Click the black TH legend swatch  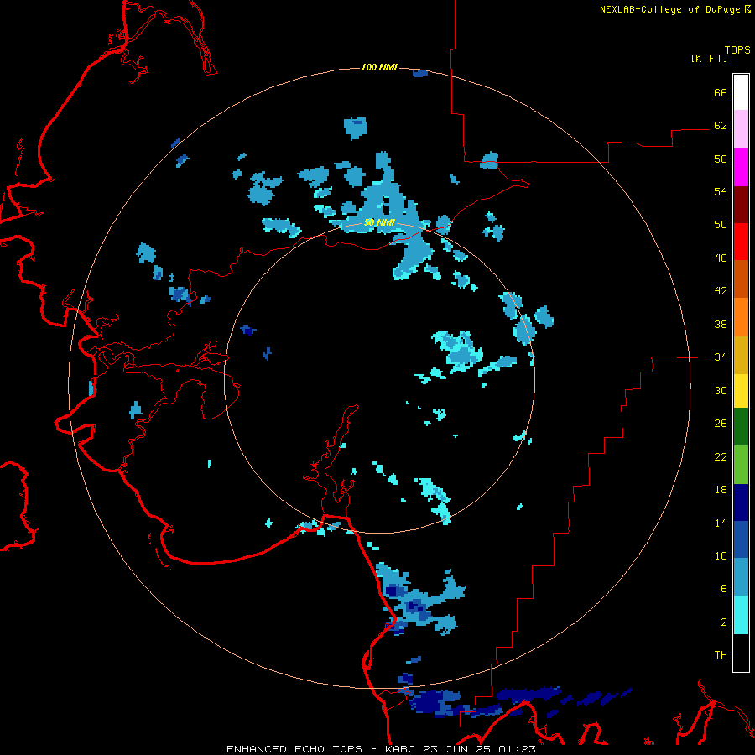[741, 653]
